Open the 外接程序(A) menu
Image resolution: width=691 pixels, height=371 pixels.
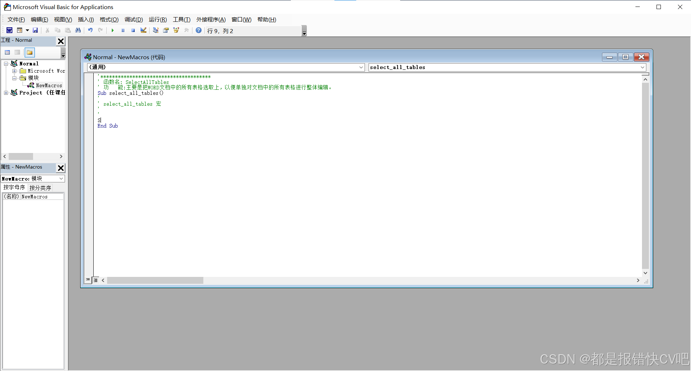tap(211, 20)
